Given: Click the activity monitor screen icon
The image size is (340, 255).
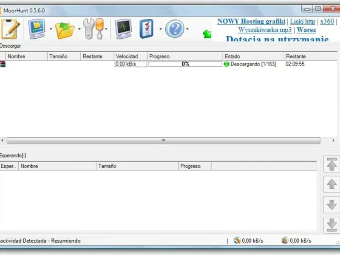Looking at the screenshot, I should (123, 29).
